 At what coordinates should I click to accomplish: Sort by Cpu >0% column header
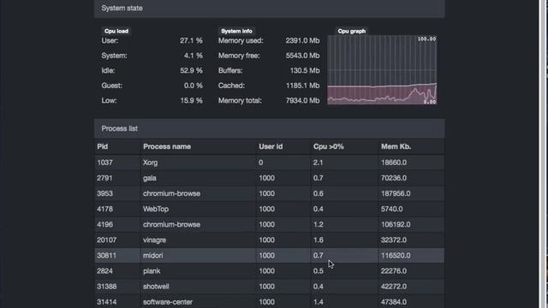[x=328, y=146]
